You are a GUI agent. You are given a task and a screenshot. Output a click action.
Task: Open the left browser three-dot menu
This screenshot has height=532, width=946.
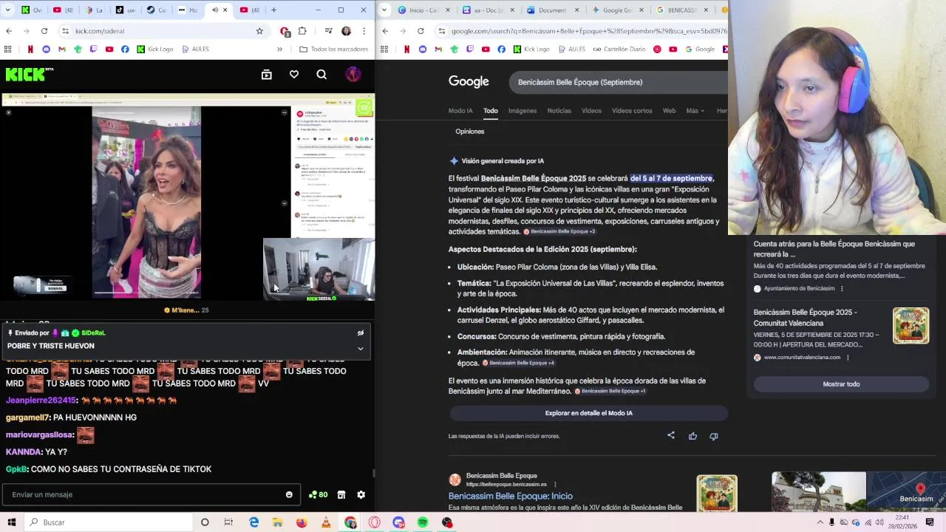(x=364, y=31)
